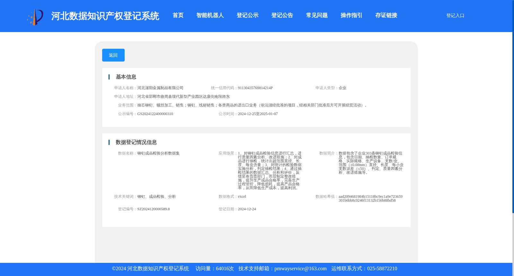Select data format value excel
The height and width of the screenshot is (276, 514).
(242, 197)
